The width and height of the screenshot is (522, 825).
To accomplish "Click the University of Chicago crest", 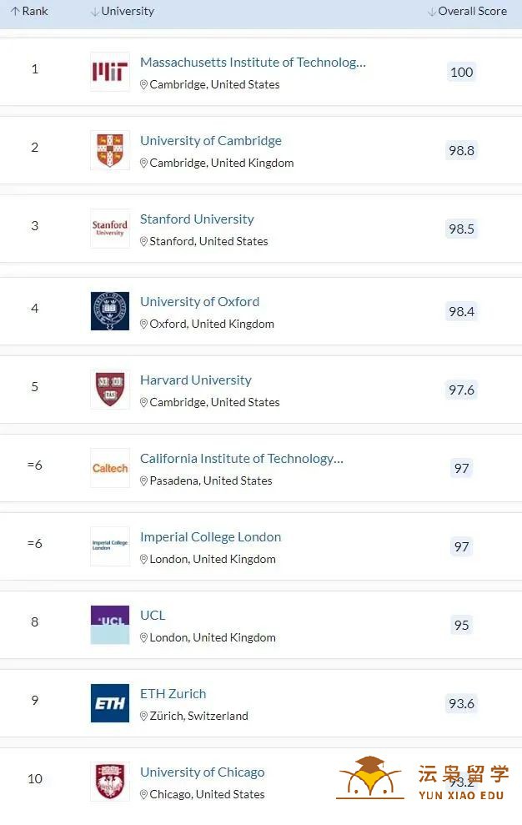I will (x=110, y=782).
